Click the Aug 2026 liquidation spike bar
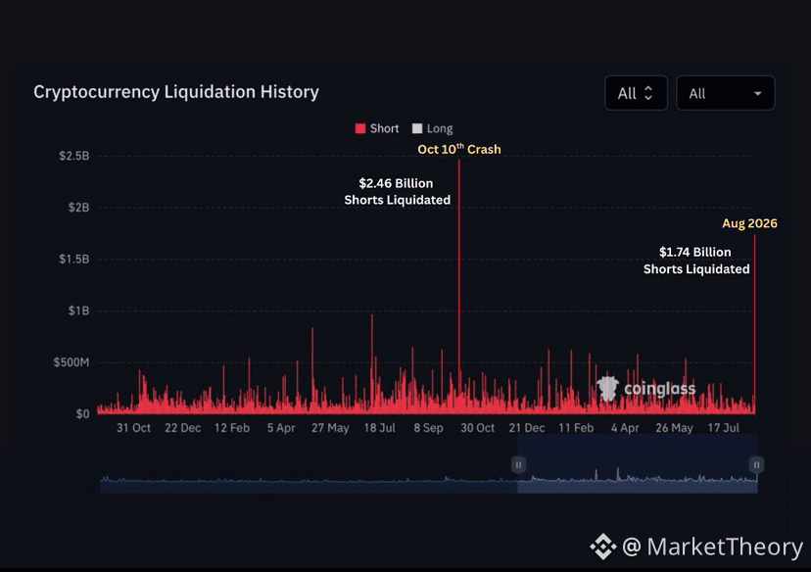This screenshot has height=572, width=811. (754, 324)
